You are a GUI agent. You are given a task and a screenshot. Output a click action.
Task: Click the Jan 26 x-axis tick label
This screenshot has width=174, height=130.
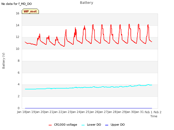coord(94,112)
